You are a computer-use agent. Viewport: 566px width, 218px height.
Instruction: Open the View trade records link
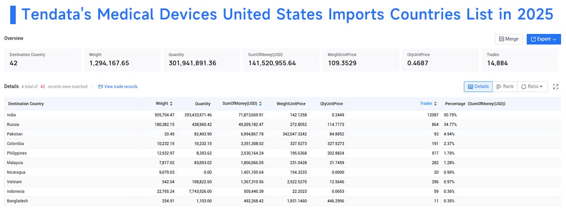point(118,86)
